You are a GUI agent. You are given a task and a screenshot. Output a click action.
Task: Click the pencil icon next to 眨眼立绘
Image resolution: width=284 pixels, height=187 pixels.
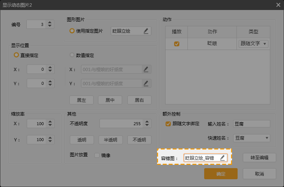pos(146,31)
